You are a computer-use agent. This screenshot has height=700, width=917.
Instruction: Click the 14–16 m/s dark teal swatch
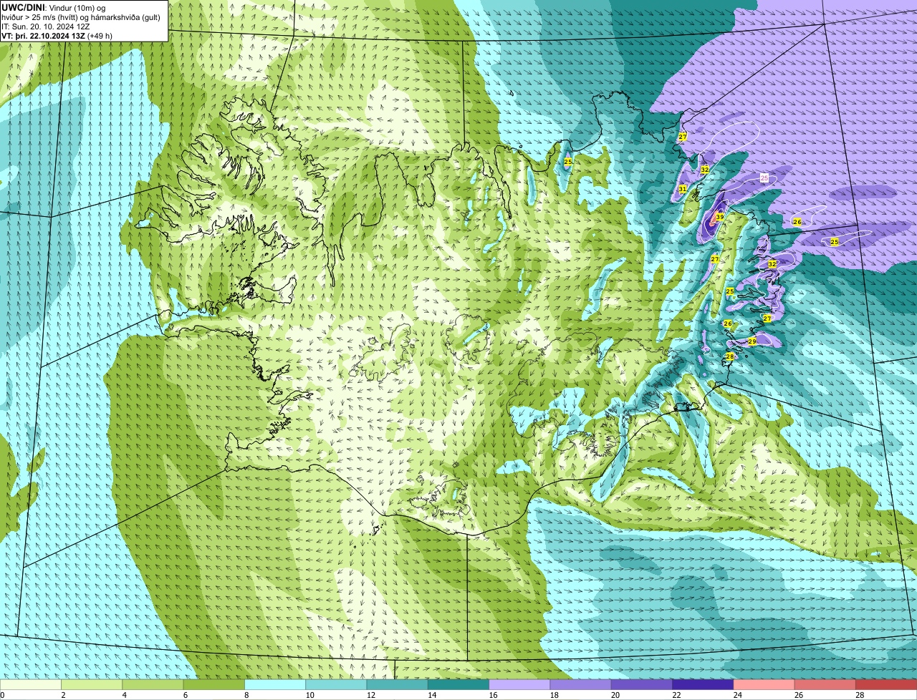point(458,685)
